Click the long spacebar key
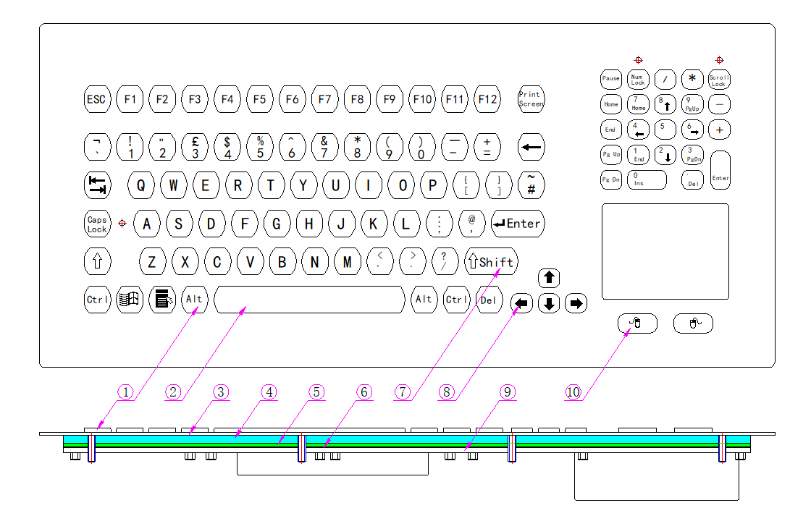This screenshot has height=508, width=811. pyautogui.click(x=309, y=300)
